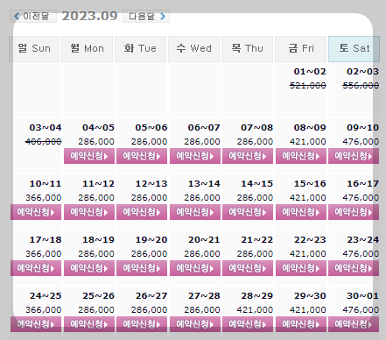Go to previous month (이전달)
The height and width of the screenshot is (340, 386).
pyautogui.click(x=33, y=16)
